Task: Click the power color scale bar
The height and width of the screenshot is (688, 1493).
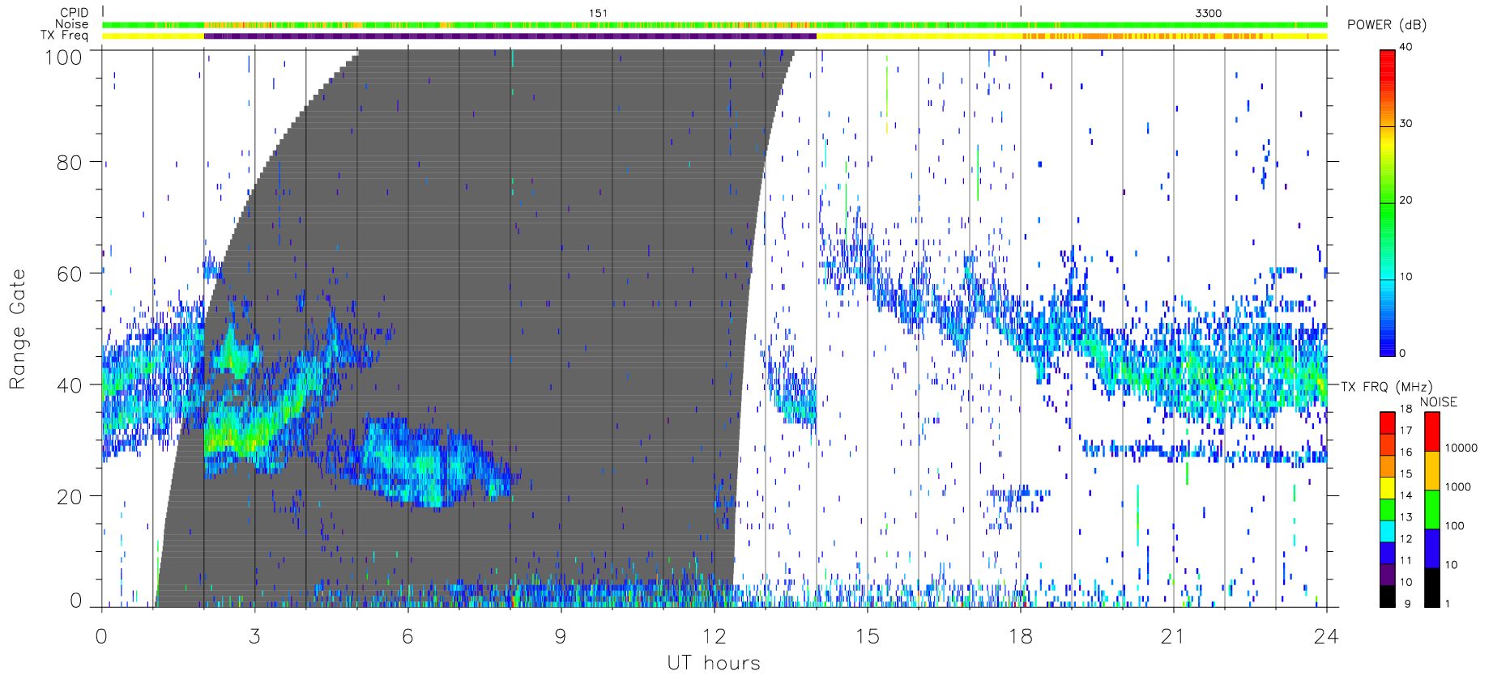Action: click(x=1388, y=203)
